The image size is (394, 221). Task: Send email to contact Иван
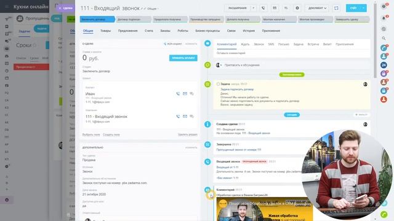(185, 94)
